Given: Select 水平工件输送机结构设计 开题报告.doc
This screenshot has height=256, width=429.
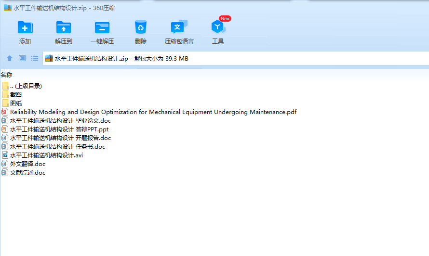Looking at the screenshot, I should click(x=60, y=138).
